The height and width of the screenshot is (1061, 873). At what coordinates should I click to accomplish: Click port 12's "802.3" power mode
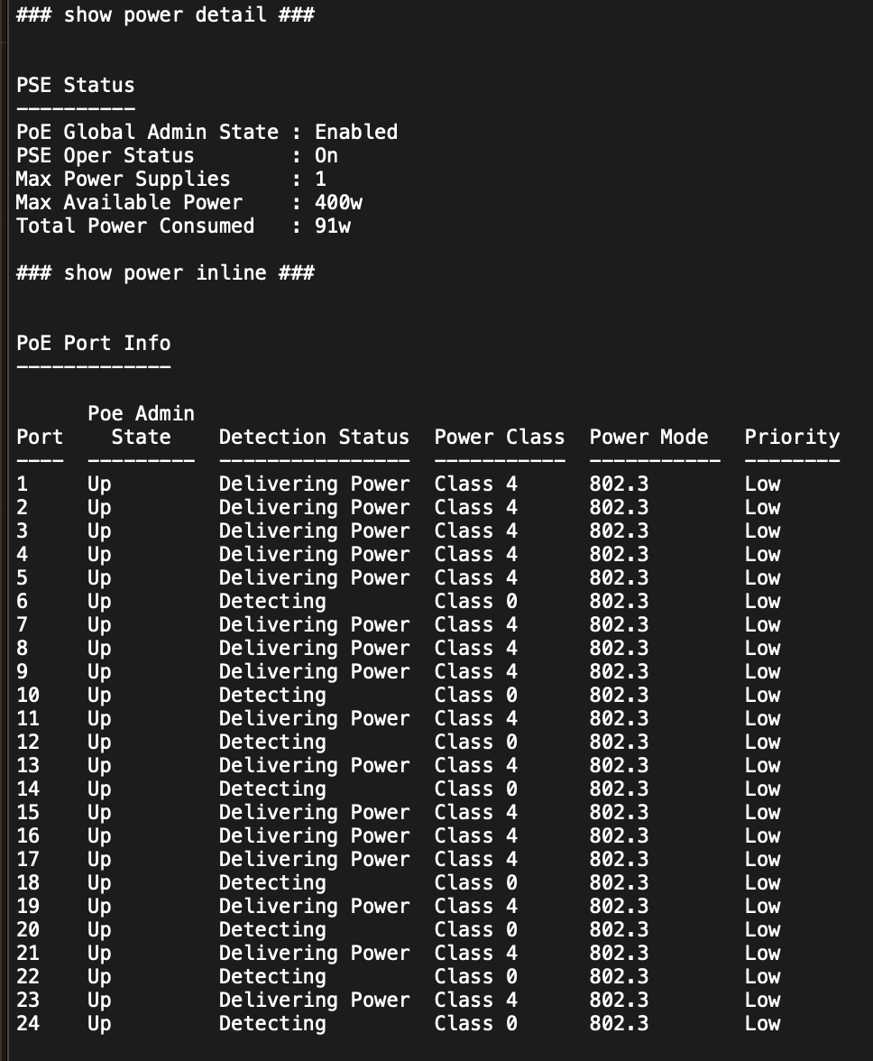tap(619, 742)
